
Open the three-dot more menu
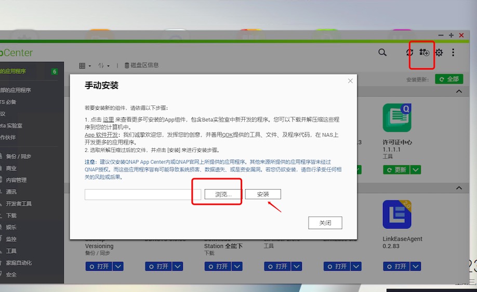point(453,52)
